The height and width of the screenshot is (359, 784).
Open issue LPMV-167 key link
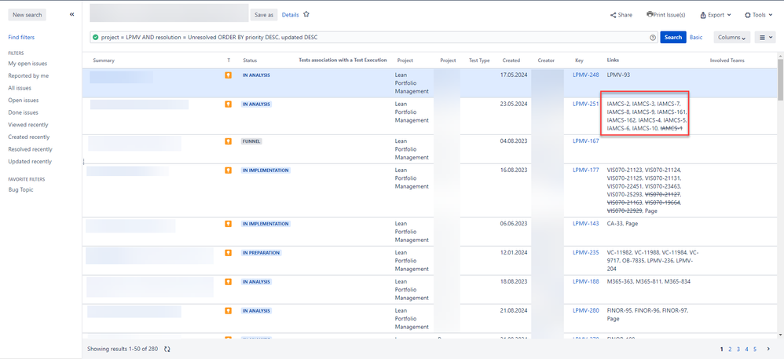coord(585,141)
